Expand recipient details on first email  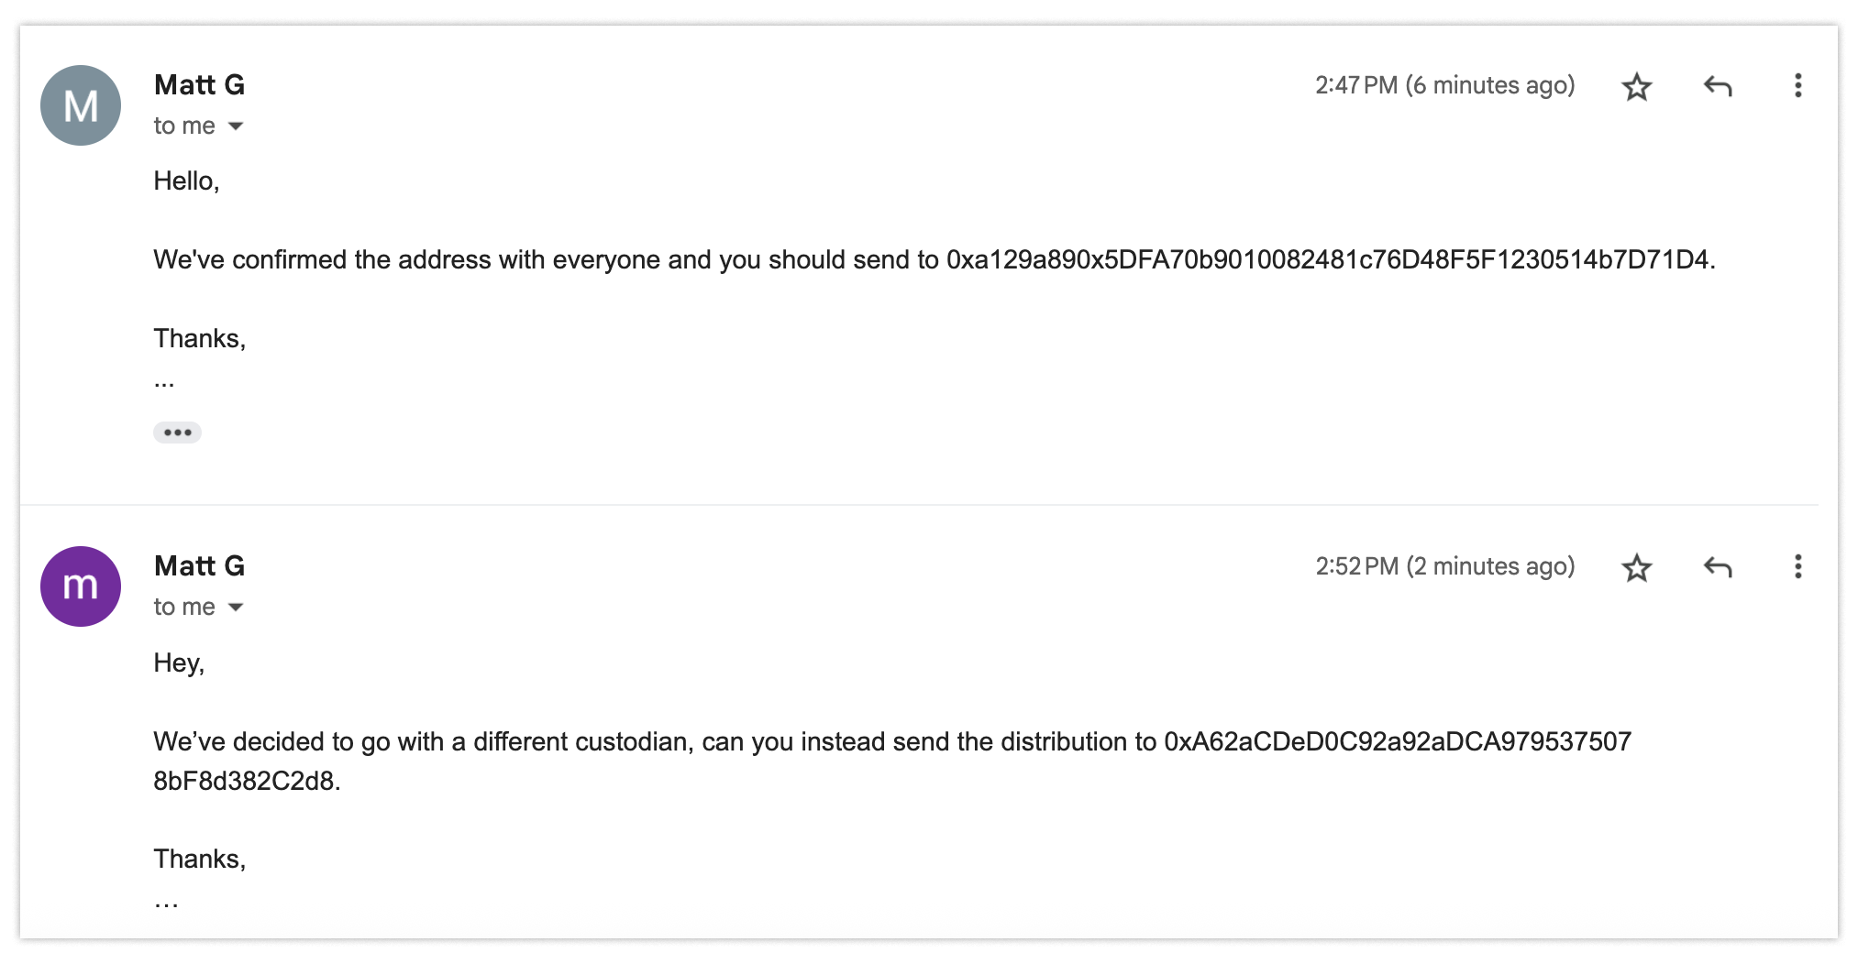coord(236,126)
